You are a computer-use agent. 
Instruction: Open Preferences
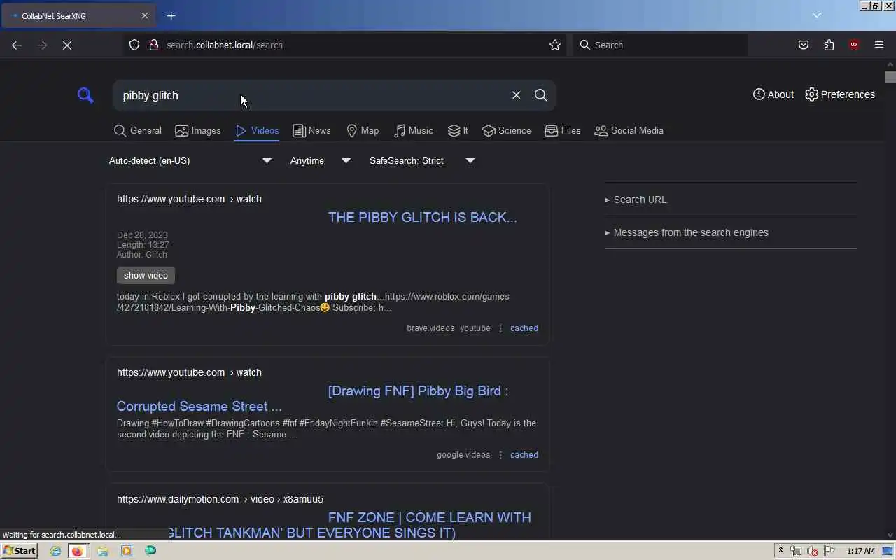(x=840, y=94)
